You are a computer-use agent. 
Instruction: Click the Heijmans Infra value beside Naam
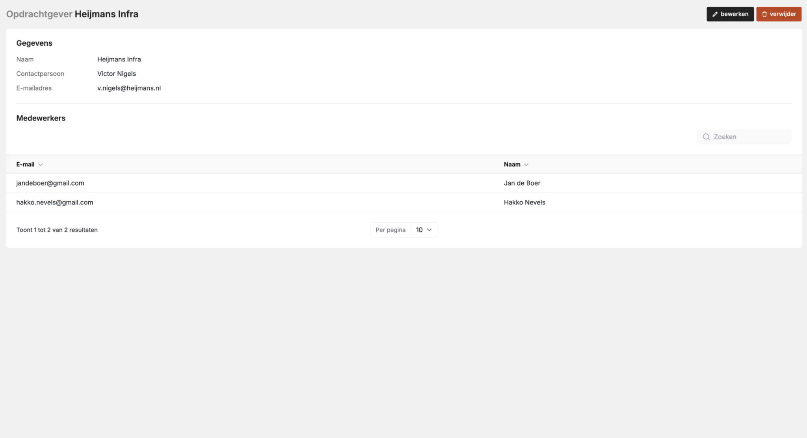pos(119,59)
